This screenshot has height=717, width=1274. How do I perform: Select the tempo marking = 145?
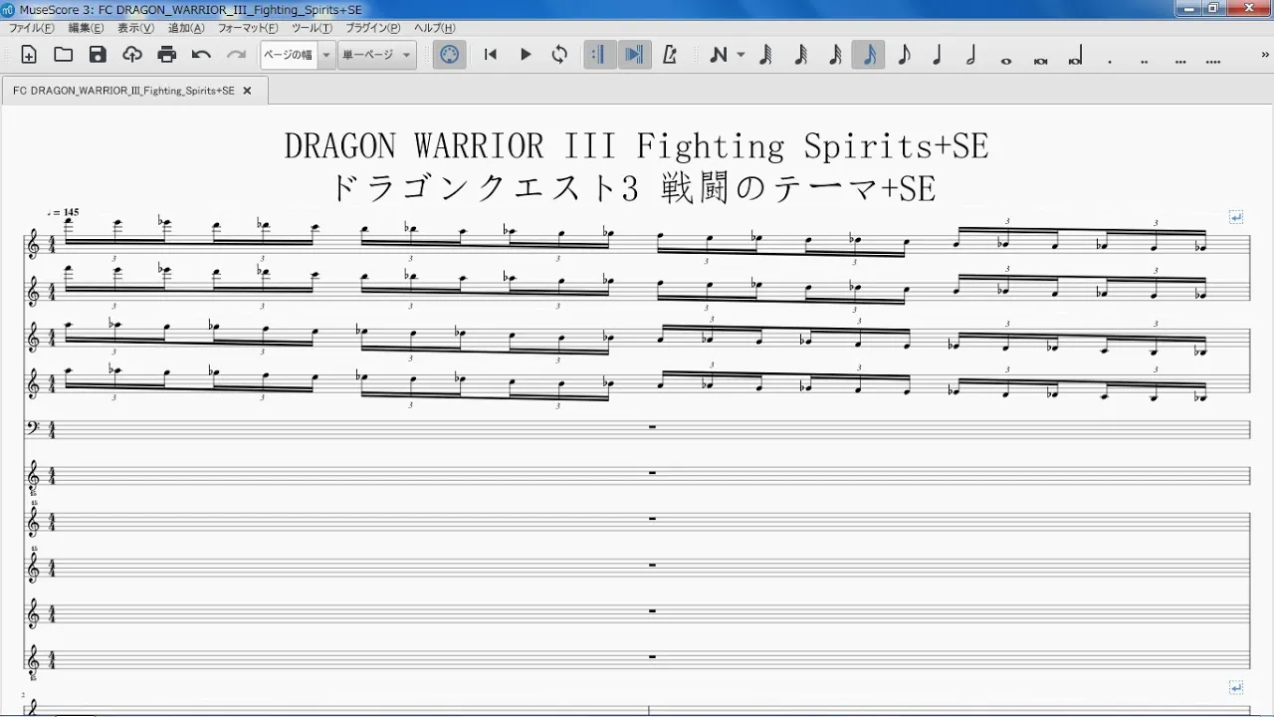tap(63, 212)
